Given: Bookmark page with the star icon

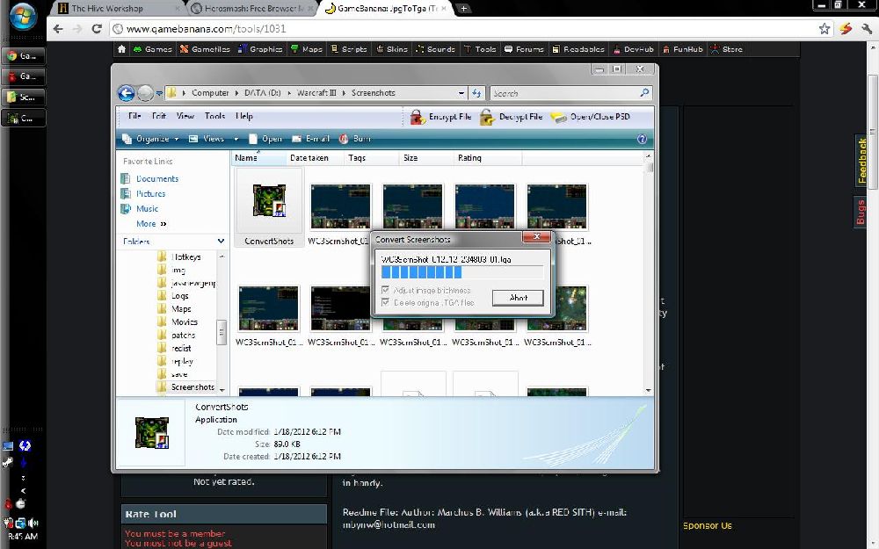Looking at the screenshot, I should tap(825, 29).
